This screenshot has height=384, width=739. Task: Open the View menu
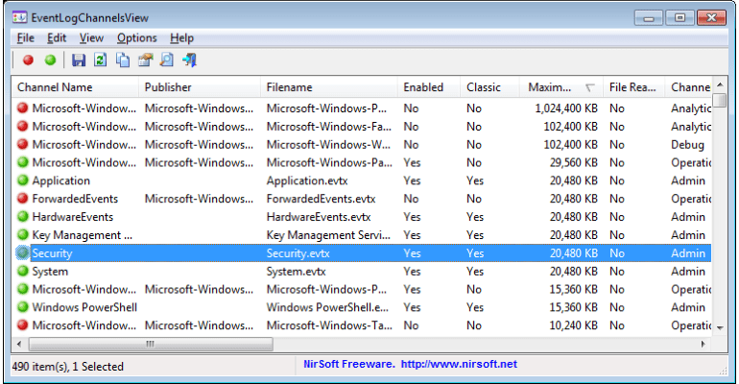(91, 37)
